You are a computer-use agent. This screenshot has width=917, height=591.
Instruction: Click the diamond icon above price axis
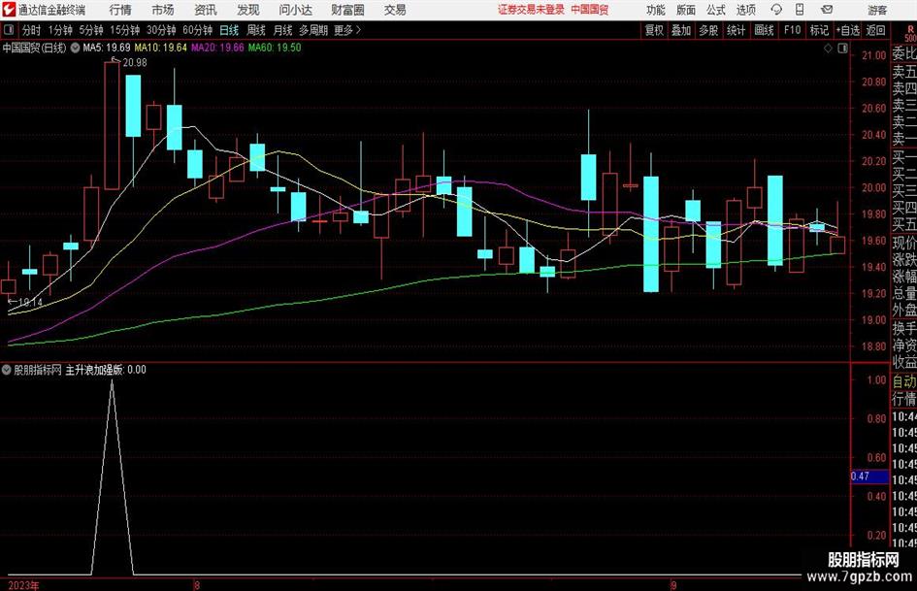coord(828,49)
